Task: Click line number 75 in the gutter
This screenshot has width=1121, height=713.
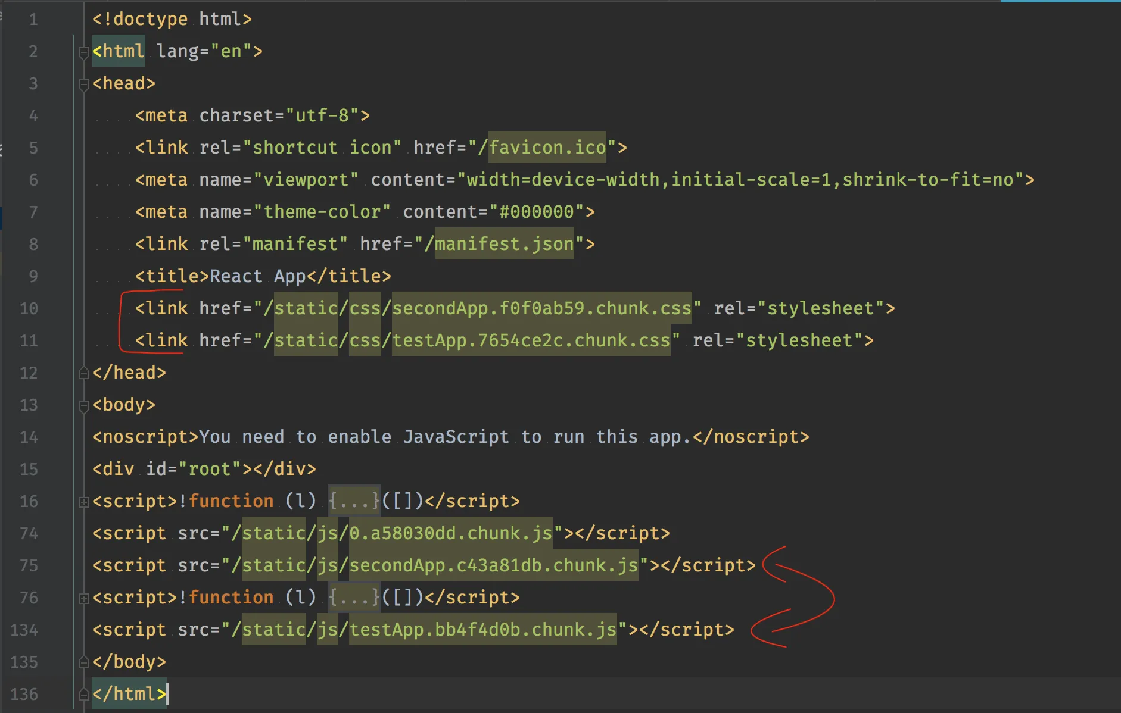Action: point(29,566)
